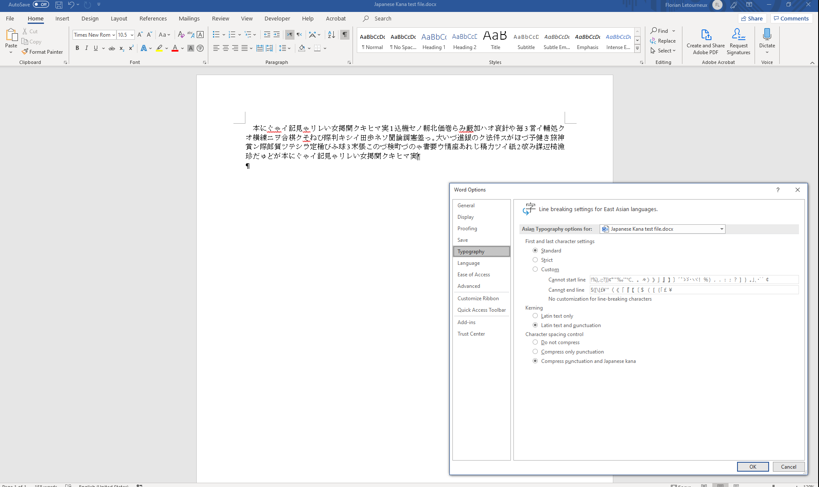The width and height of the screenshot is (819, 487).
Task: Click the Cannot end line field
Action: (x=694, y=290)
